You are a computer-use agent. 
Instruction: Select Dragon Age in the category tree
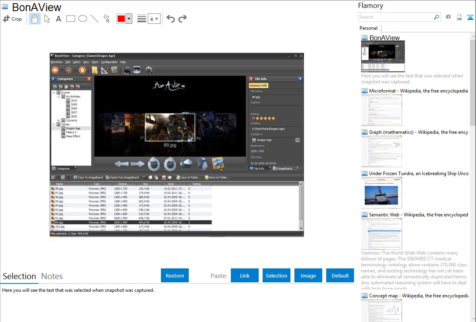[x=73, y=128]
